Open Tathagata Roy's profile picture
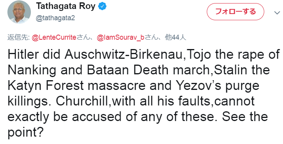Screen dimensions: 283x144 (x=19, y=12)
